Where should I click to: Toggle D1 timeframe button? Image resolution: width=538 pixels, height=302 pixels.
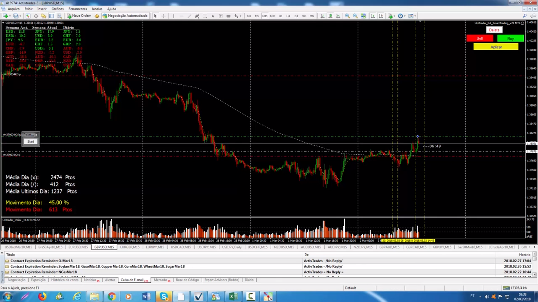click(296, 16)
